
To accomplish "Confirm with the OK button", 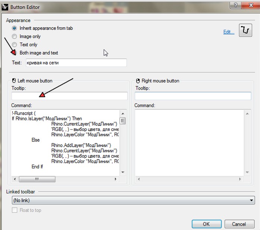I will [206, 224].
